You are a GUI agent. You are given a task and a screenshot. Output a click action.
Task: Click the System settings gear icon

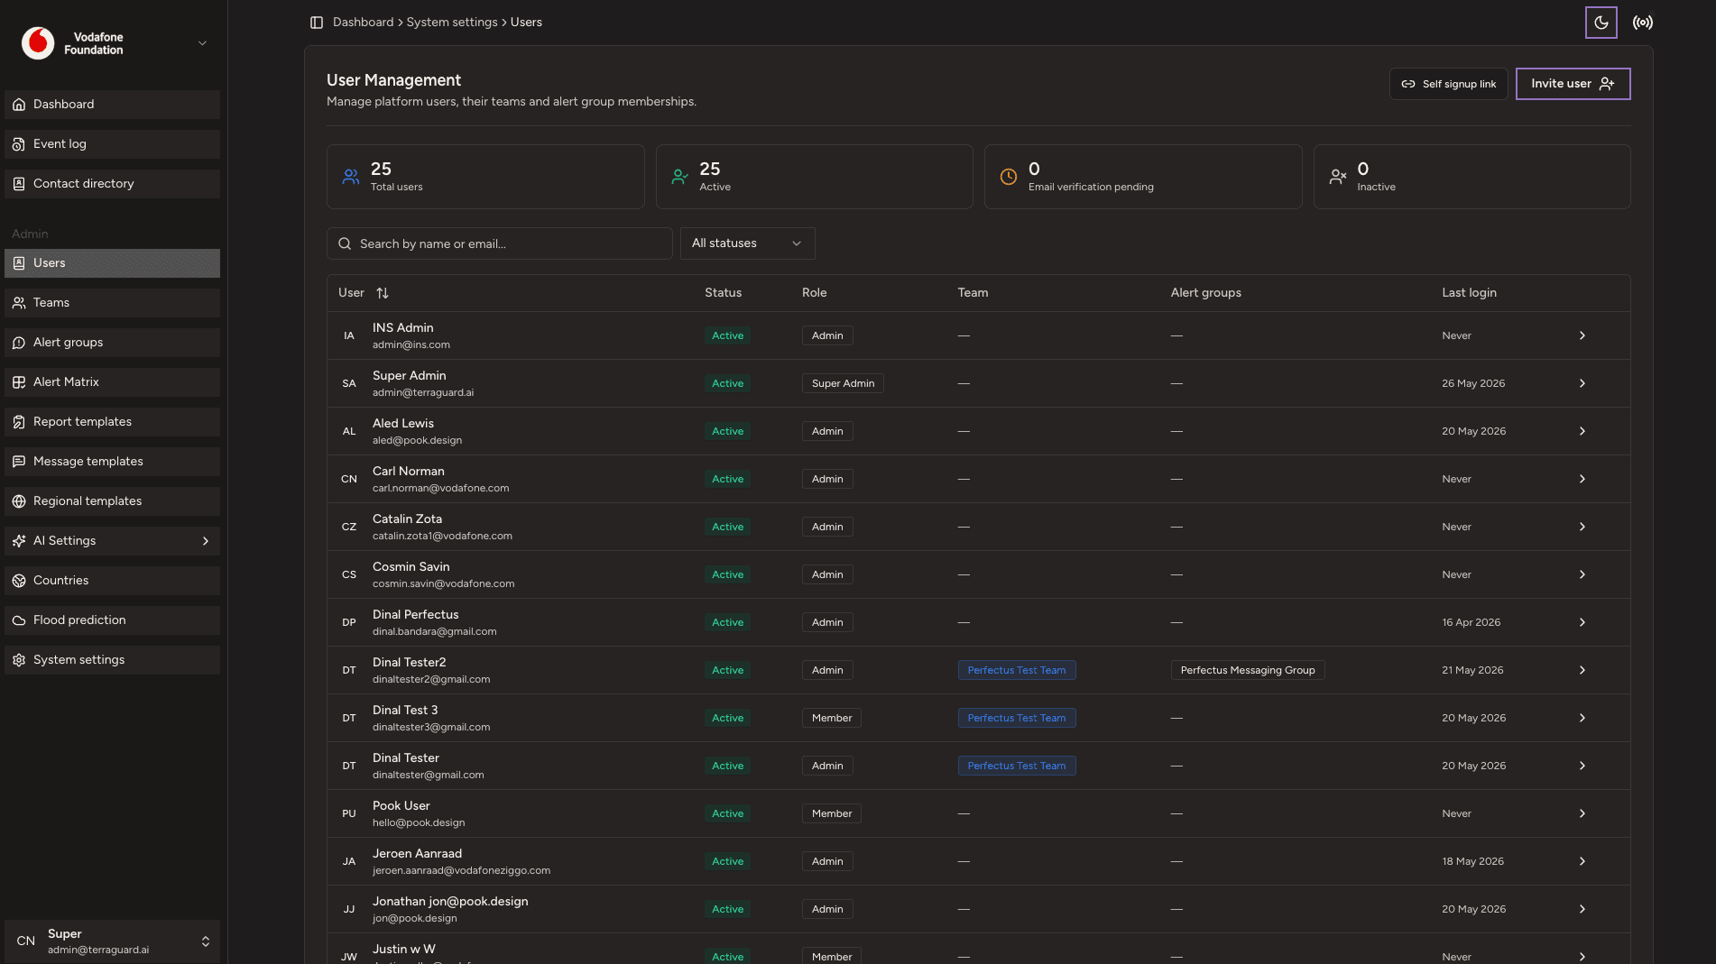[x=19, y=660]
